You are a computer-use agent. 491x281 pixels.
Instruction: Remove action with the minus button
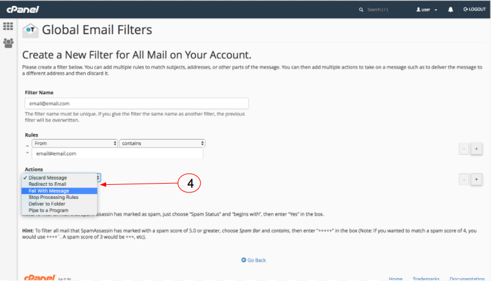click(464, 180)
